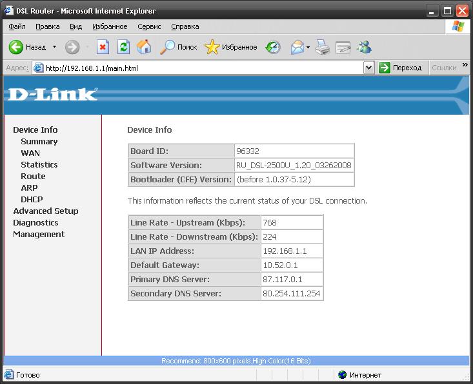The height and width of the screenshot is (384, 473).
Task: Click downstream rate value 224
Action: [x=270, y=237]
